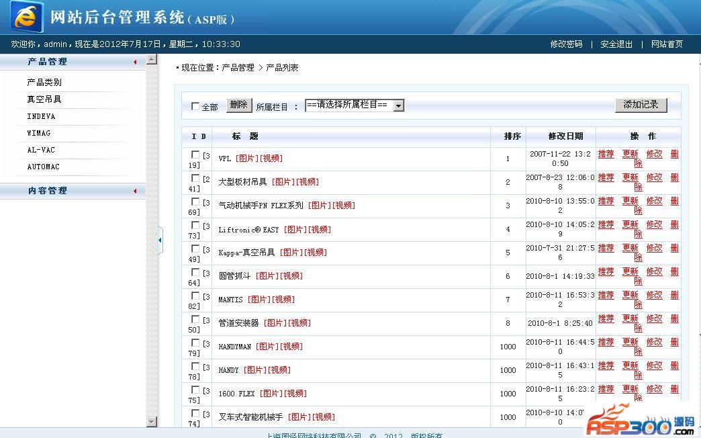Click 修改 for the VPL row

pyautogui.click(x=655, y=154)
